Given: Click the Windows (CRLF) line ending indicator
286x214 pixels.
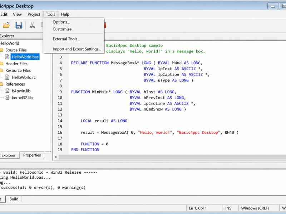Looking at the screenshot, I should [255, 208].
